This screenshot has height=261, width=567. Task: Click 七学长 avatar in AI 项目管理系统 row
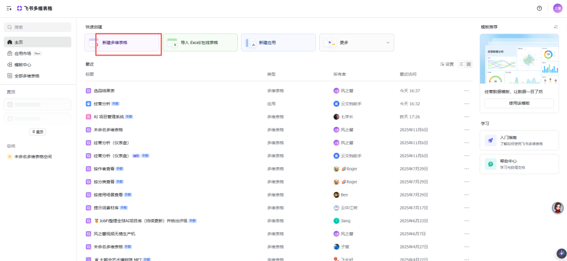click(x=337, y=116)
